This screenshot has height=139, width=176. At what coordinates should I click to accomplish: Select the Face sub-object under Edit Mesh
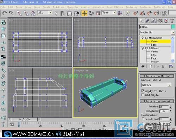point(153,58)
